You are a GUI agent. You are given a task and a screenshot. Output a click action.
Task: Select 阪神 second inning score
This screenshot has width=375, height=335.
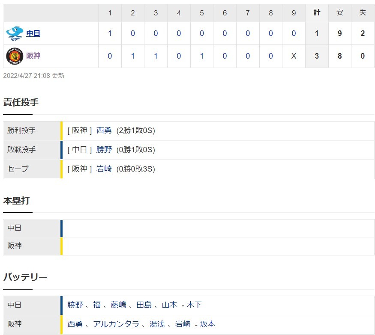tap(133, 56)
